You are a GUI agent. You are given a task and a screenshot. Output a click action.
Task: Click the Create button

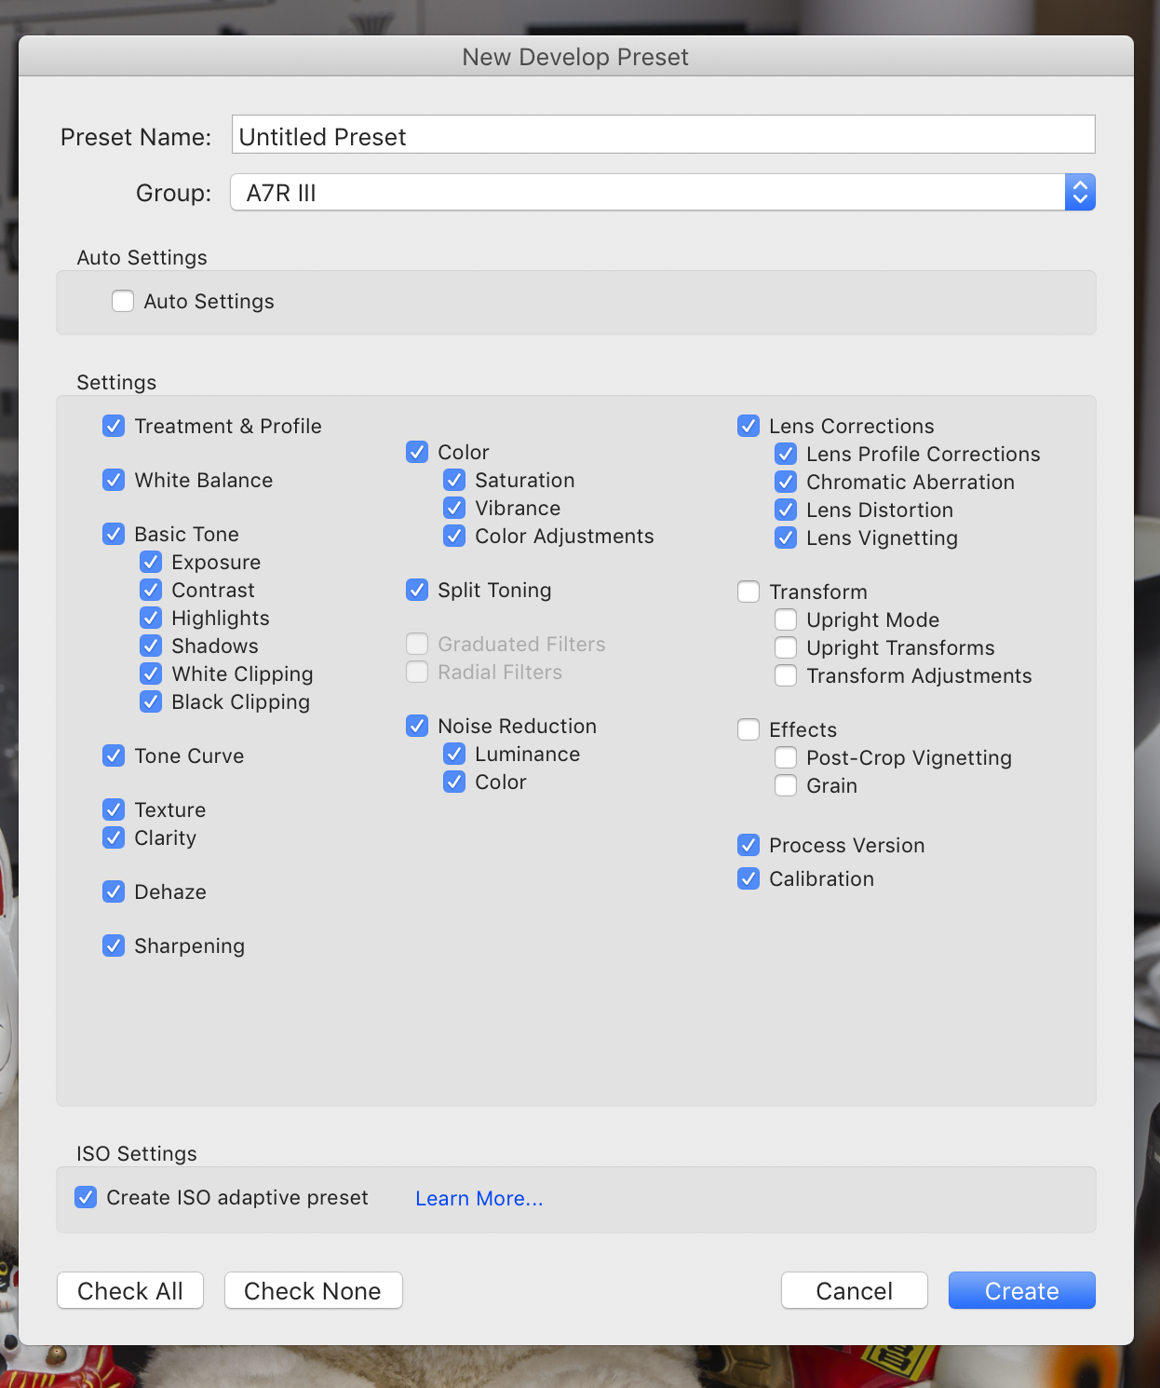click(1022, 1290)
